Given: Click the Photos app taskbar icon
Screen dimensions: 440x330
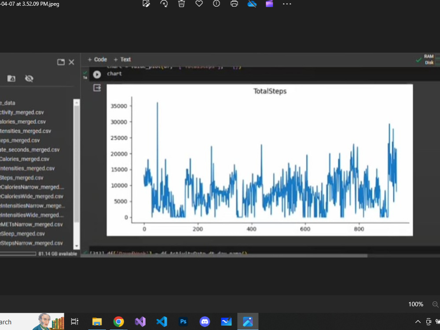Looking at the screenshot, I should [x=248, y=322].
